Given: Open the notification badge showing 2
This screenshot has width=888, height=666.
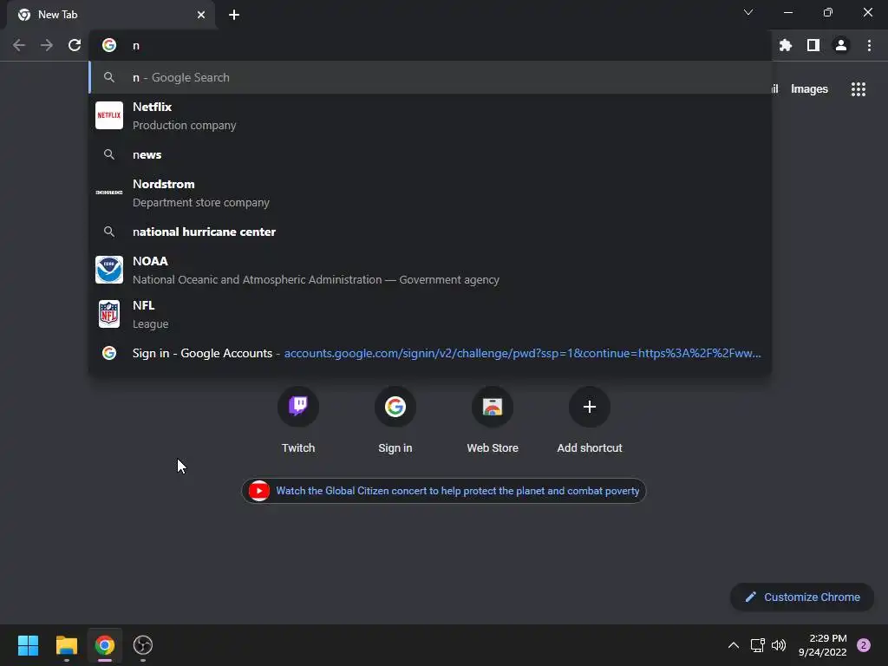Looking at the screenshot, I should 864,645.
